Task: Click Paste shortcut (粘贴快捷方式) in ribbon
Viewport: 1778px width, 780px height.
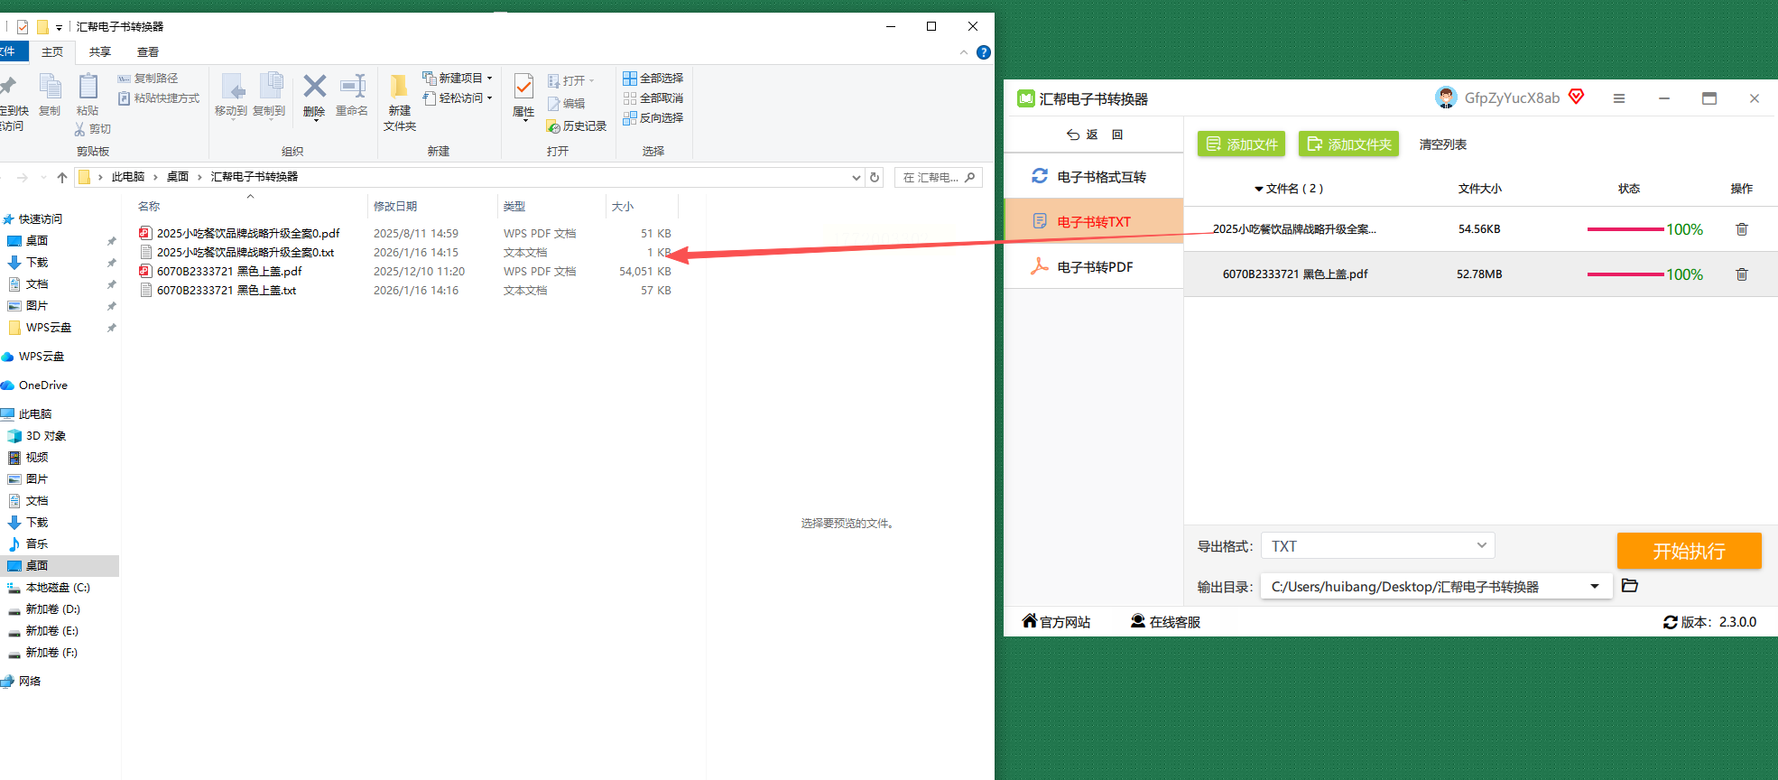Action: [159, 98]
